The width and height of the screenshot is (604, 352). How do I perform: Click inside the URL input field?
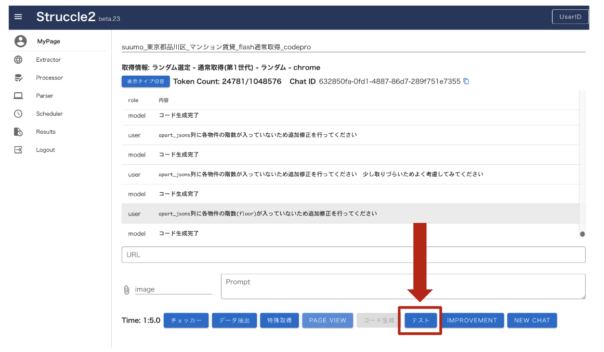(x=354, y=254)
